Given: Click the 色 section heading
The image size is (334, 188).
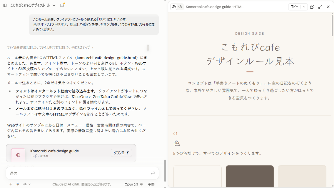Looking at the screenshot, I should tap(177, 143).
